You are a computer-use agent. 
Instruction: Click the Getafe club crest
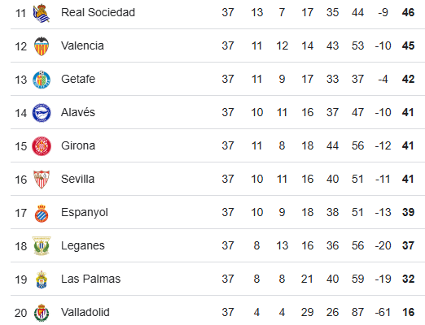42,80
